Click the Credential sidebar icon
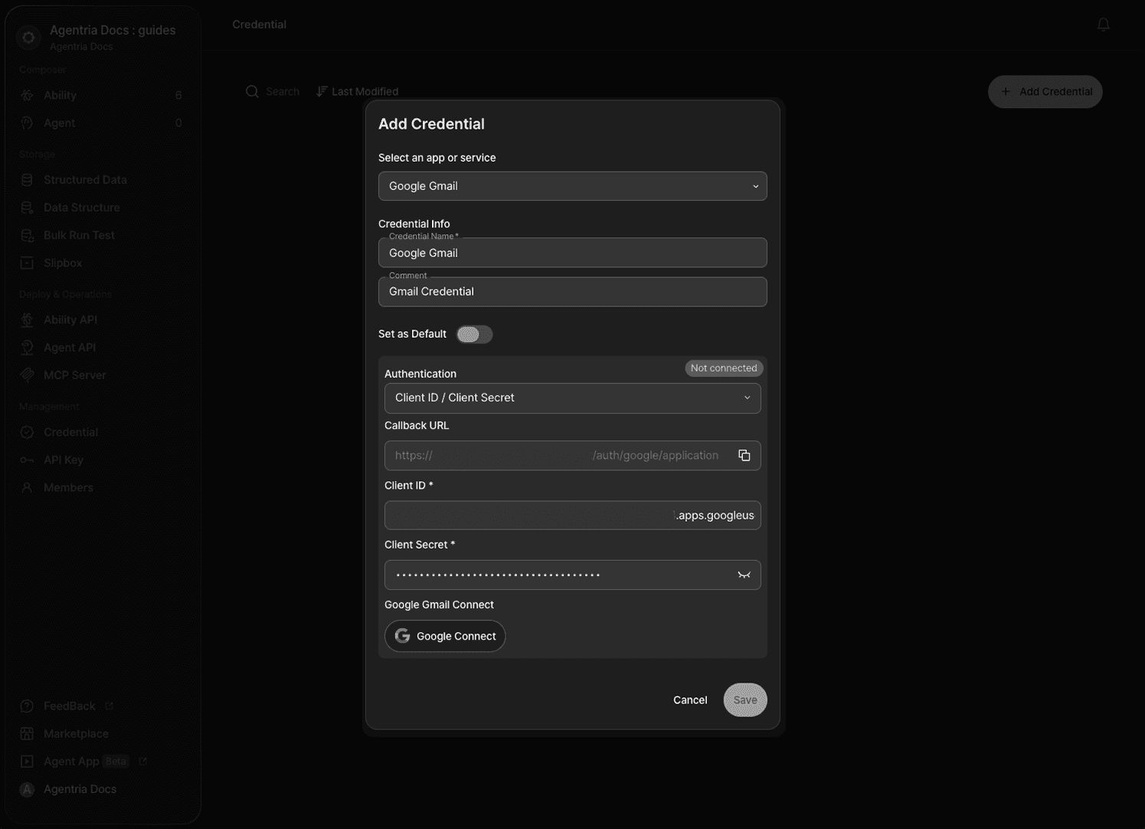 tap(27, 432)
